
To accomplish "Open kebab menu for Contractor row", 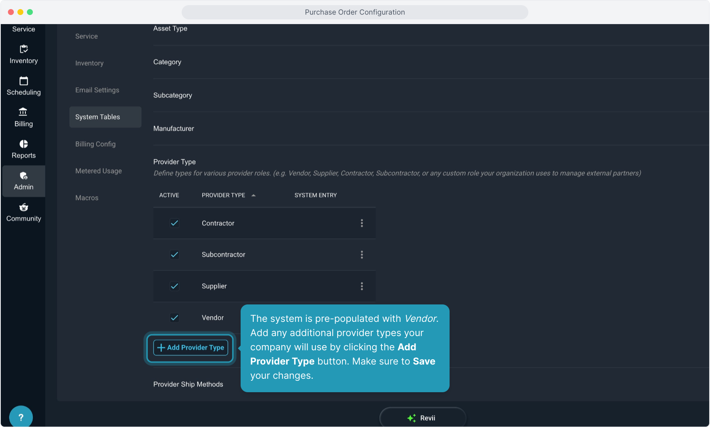I will (x=362, y=223).
